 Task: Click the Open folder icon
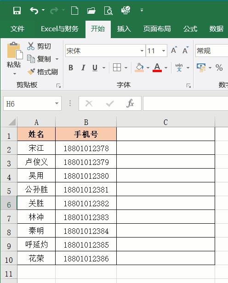[91, 11]
